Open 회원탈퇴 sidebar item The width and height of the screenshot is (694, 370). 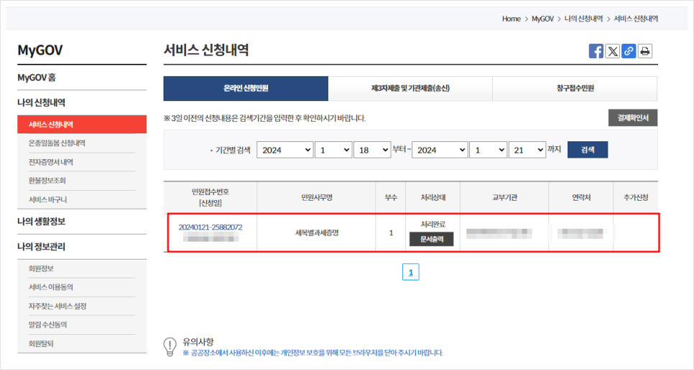[41, 343]
